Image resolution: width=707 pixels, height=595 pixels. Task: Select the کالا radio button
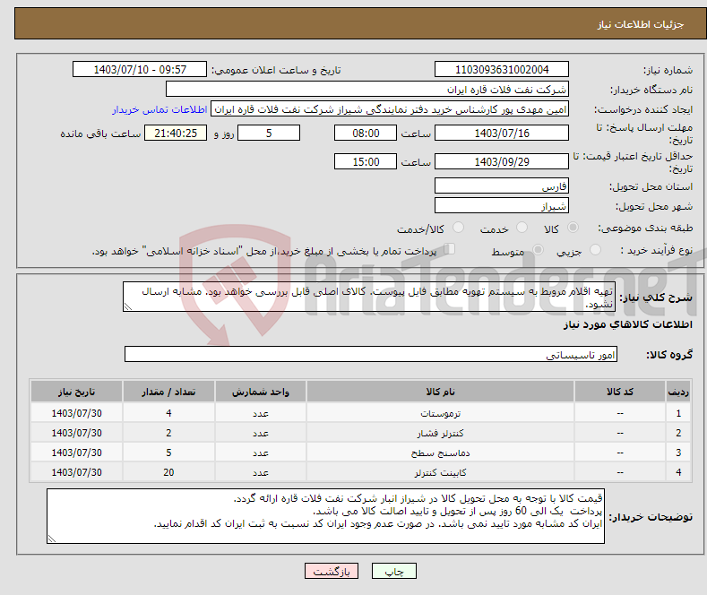pyautogui.click(x=573, y=228)
